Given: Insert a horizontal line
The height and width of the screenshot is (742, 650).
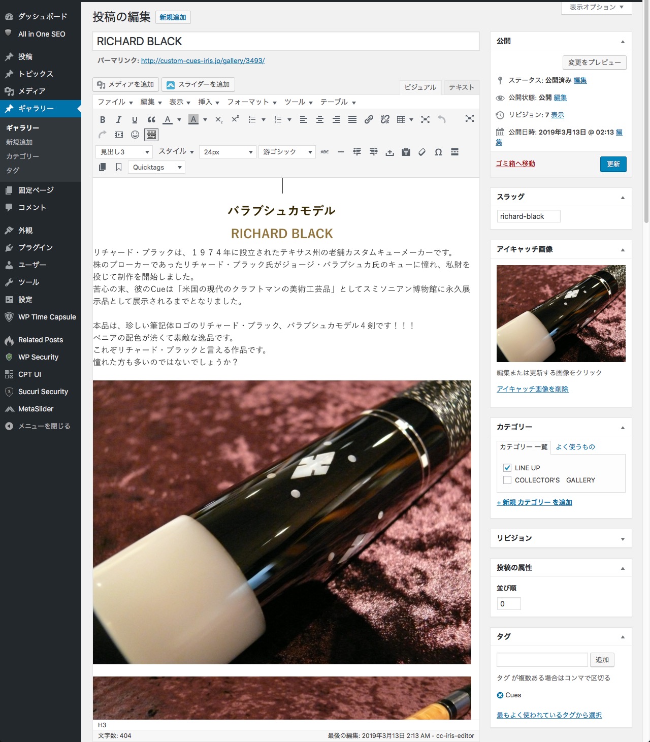Looking at the screenshot, I should (x=341, y=152).
